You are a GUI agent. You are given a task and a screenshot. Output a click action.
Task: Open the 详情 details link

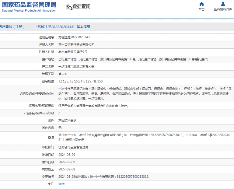(61, 184)
